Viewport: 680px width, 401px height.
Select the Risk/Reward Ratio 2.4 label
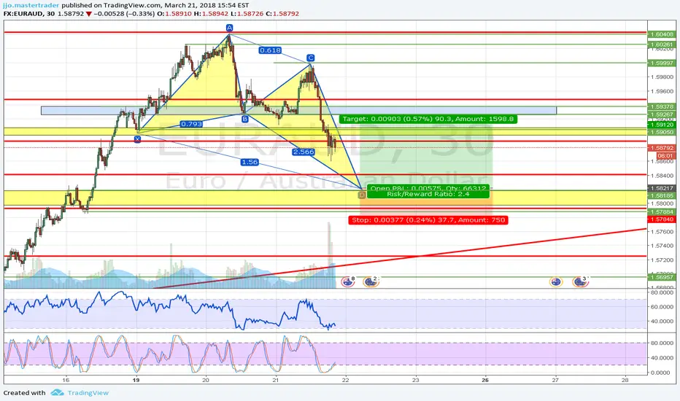pos(428,194)
